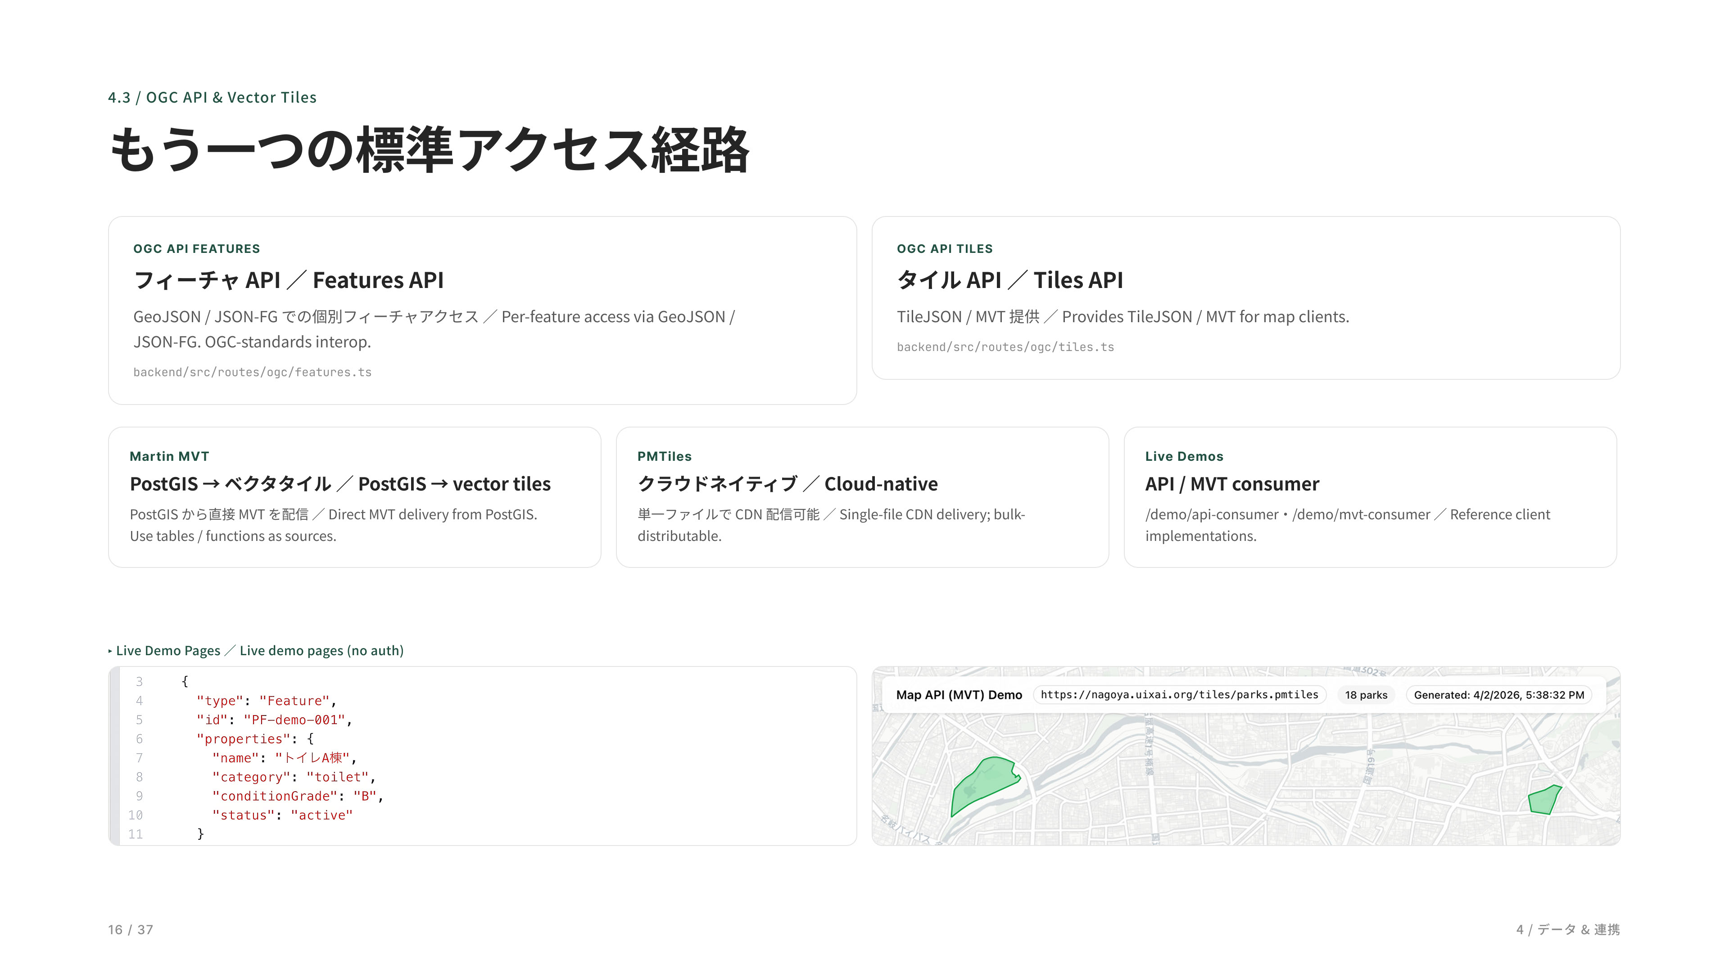This screenshot has height=972, width=1729.
Task: Click the '18 parks' badge
Action: click(x=1366, y=695)
